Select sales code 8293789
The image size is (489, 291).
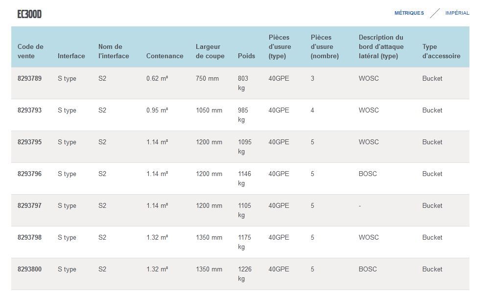(x=29, y=79)
